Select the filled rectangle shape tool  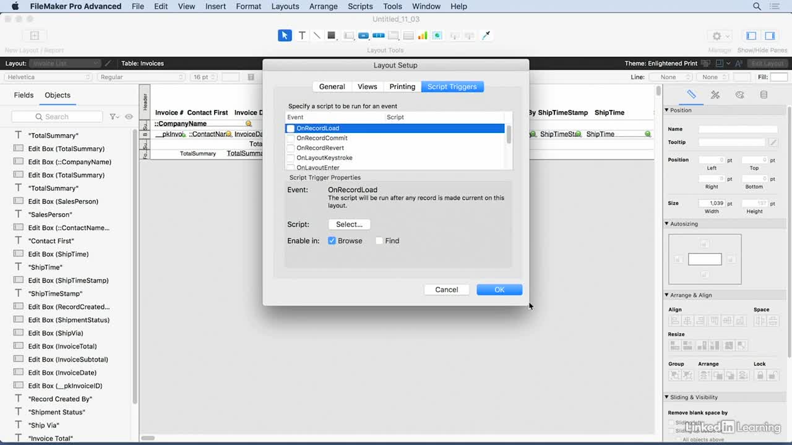[332, 35]
